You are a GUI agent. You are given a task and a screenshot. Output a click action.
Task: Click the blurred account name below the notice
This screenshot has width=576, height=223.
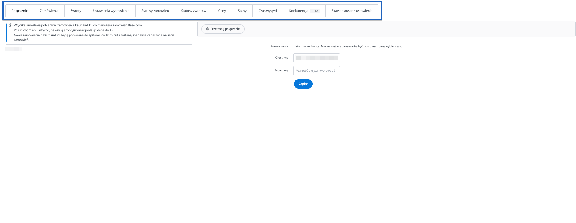14,49
